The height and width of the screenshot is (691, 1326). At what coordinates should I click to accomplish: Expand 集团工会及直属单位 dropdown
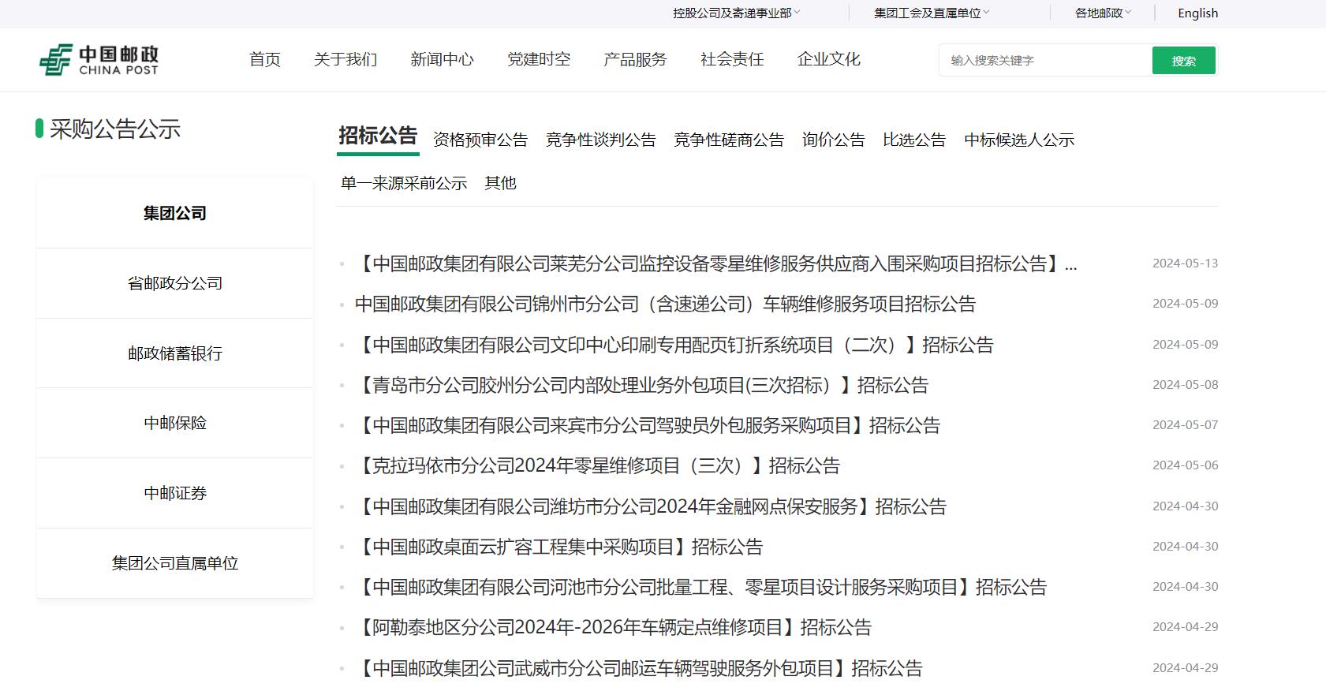tap(932, 13)
